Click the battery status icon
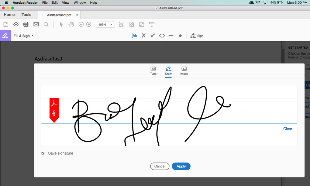Image resolution: width=310 pixels, height=186 pixels. (x=277, y=2)
